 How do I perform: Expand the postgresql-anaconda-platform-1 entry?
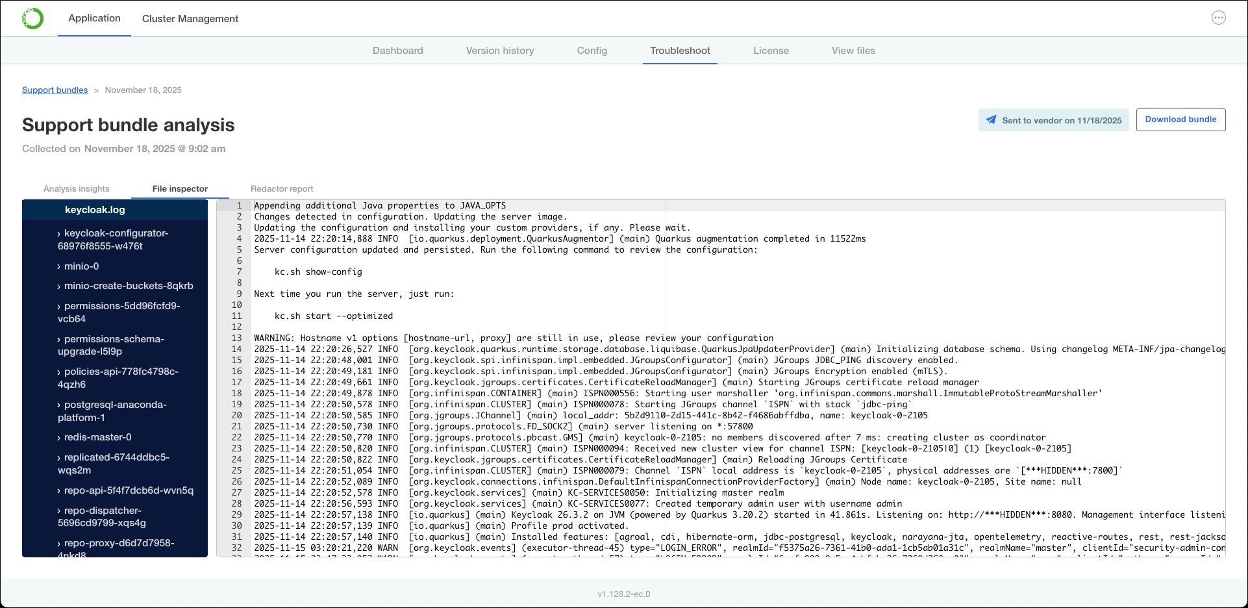[114, 411]
